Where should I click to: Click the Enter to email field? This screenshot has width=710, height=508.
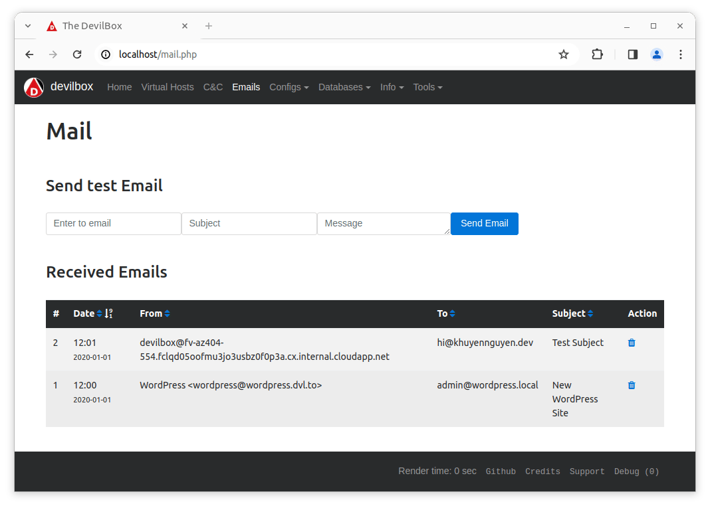point(113,224)
